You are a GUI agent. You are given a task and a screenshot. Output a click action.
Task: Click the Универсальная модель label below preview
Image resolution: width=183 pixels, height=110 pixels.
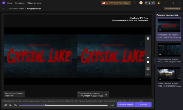(x=89, y=93)
